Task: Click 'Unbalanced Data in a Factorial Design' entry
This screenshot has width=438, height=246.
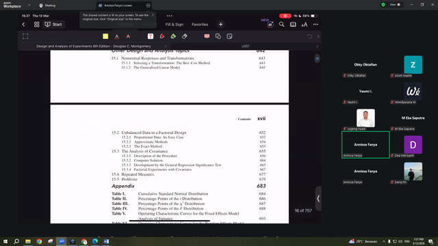Action: click(153, 133)
